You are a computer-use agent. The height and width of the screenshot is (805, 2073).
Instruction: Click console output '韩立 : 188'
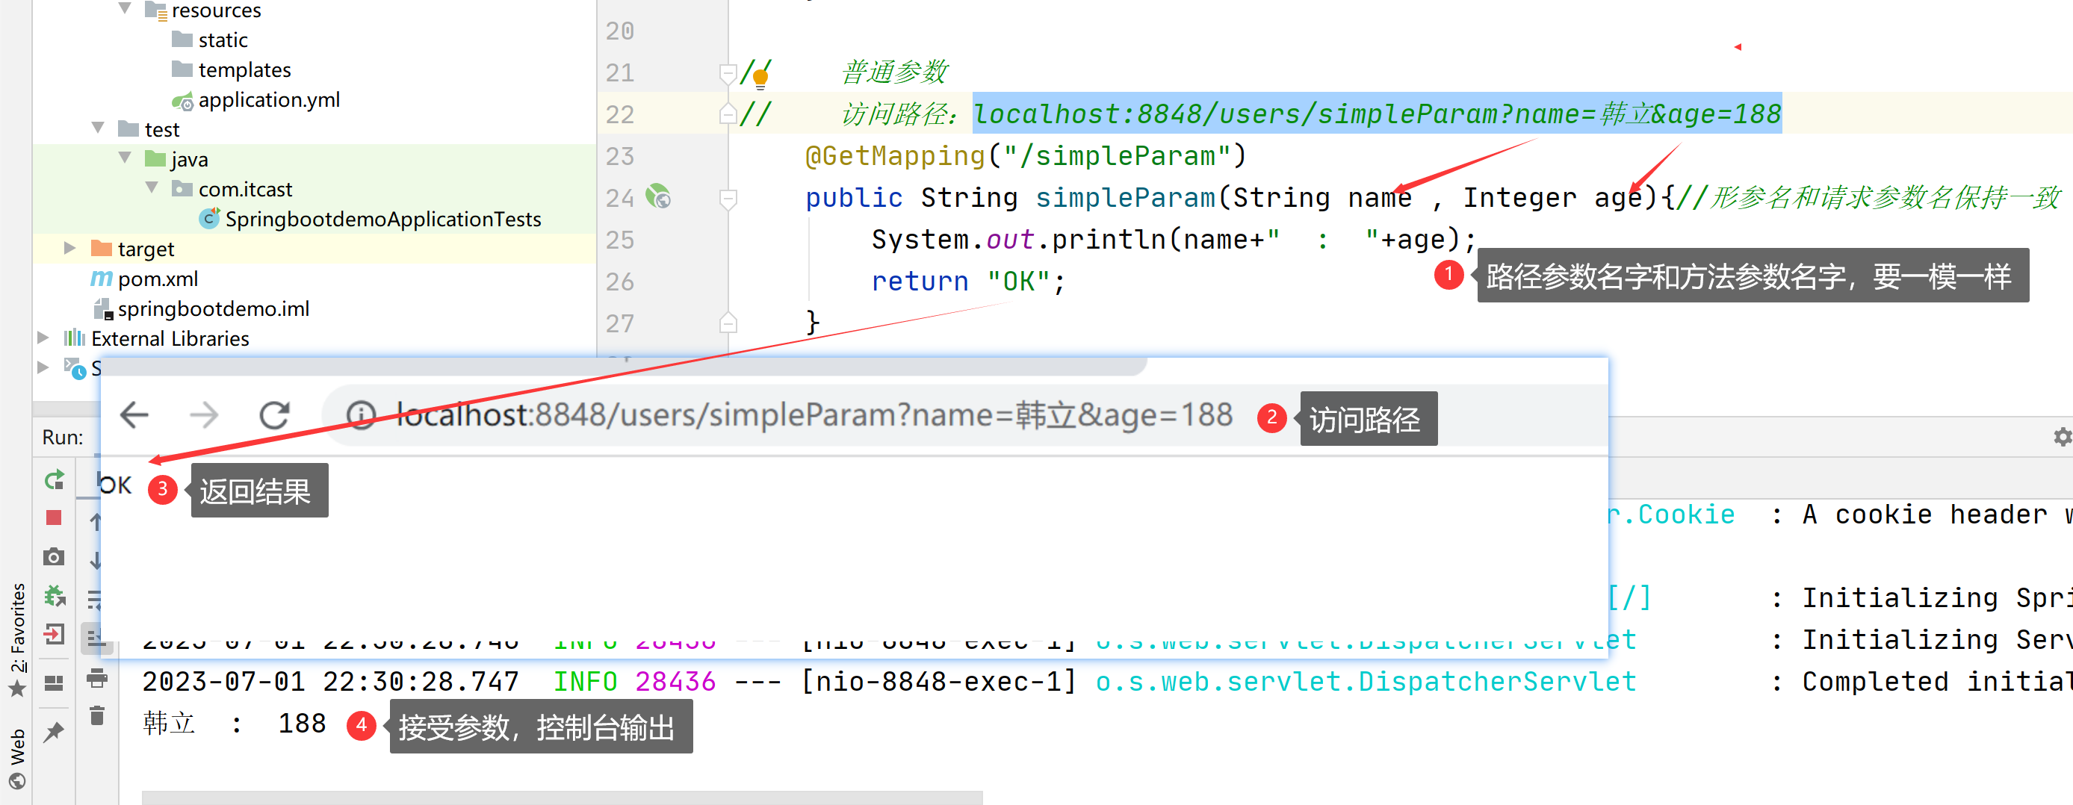[234, 723]
